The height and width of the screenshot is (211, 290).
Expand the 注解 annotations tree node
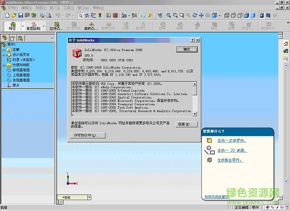coord(4,50)
